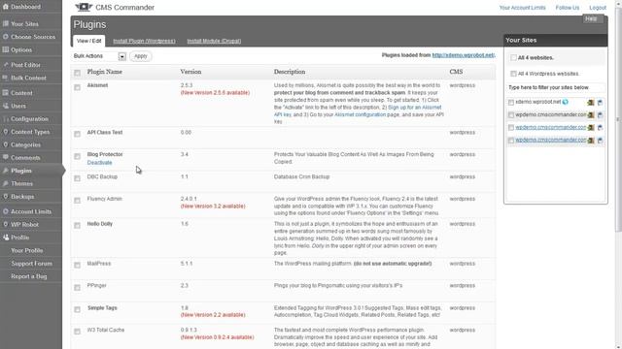Click the page vertical scrollbar
This screenshot has height=349, width=622.
click(618, 118)
